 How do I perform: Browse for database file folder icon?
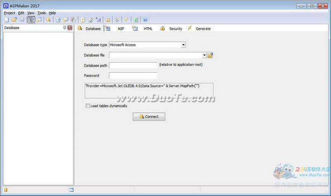[x=210, y=55]
